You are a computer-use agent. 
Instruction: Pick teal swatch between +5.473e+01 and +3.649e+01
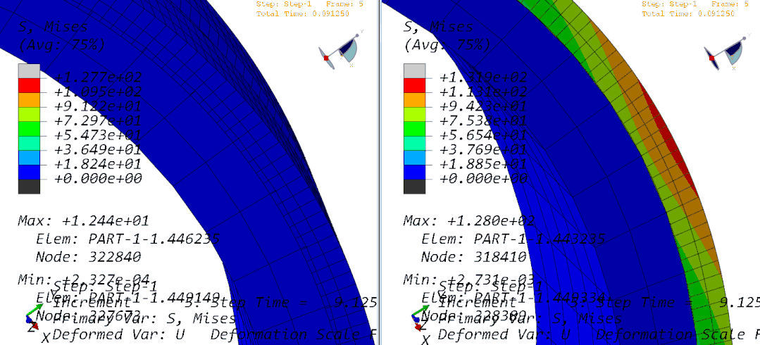coord(29,143)
